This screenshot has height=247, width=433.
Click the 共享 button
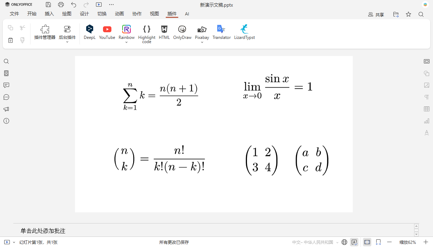click(x=376, y=14)
